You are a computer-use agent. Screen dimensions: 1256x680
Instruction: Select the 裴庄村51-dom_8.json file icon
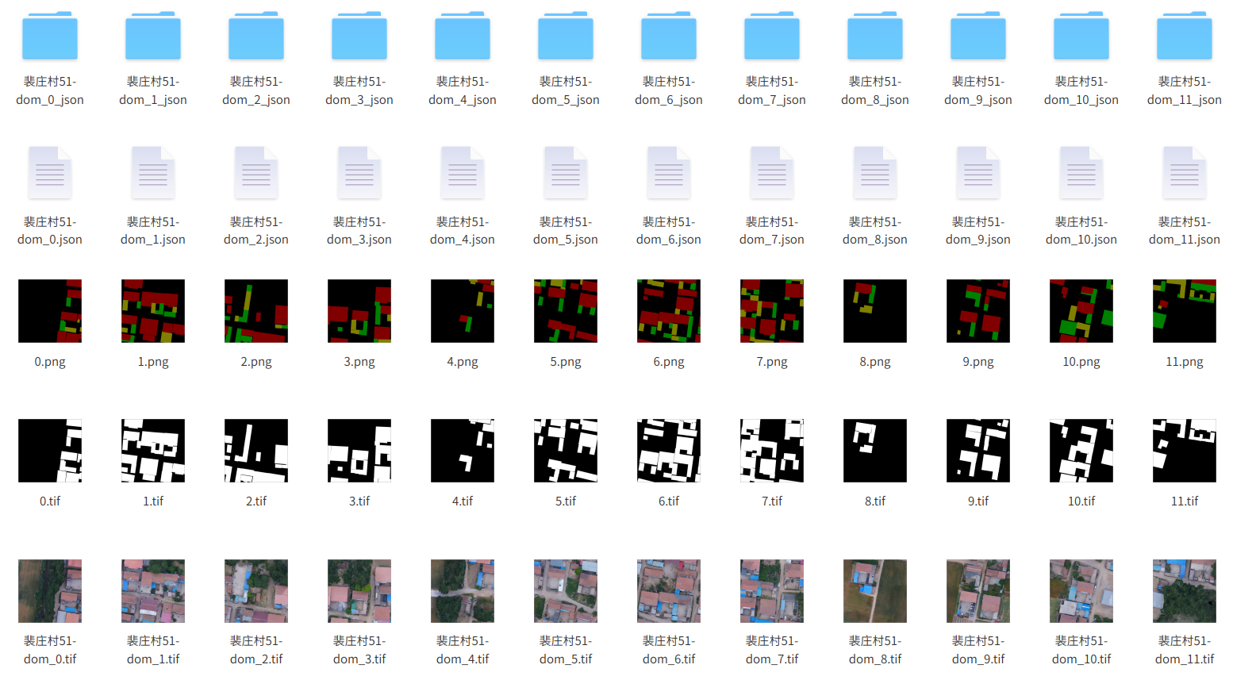pyautogui.click(x=875, y=172)
